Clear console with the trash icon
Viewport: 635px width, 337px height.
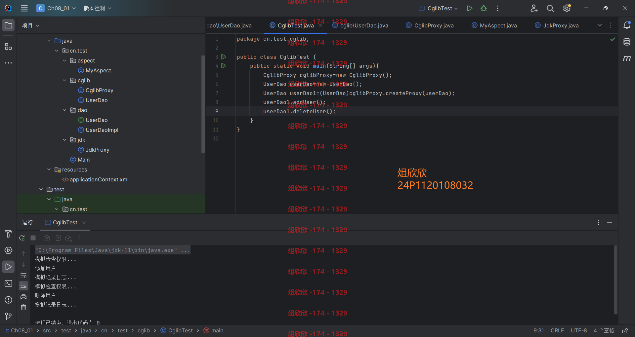(23, 307)
